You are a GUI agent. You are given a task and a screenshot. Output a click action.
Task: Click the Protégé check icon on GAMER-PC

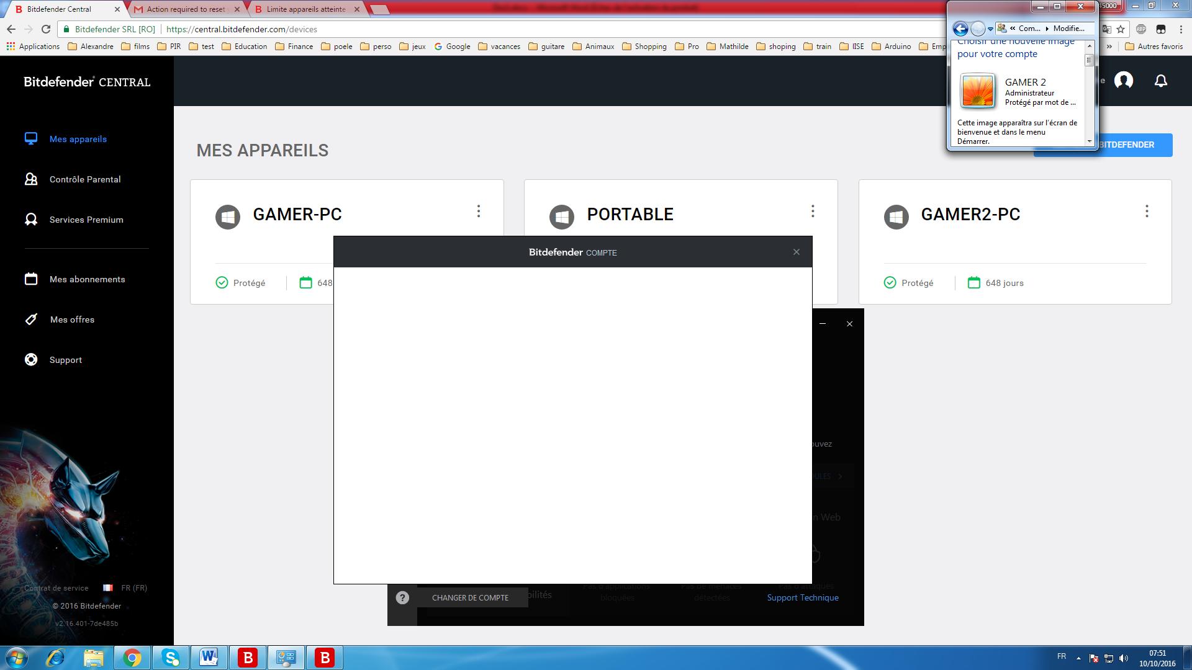coord(222,283)
